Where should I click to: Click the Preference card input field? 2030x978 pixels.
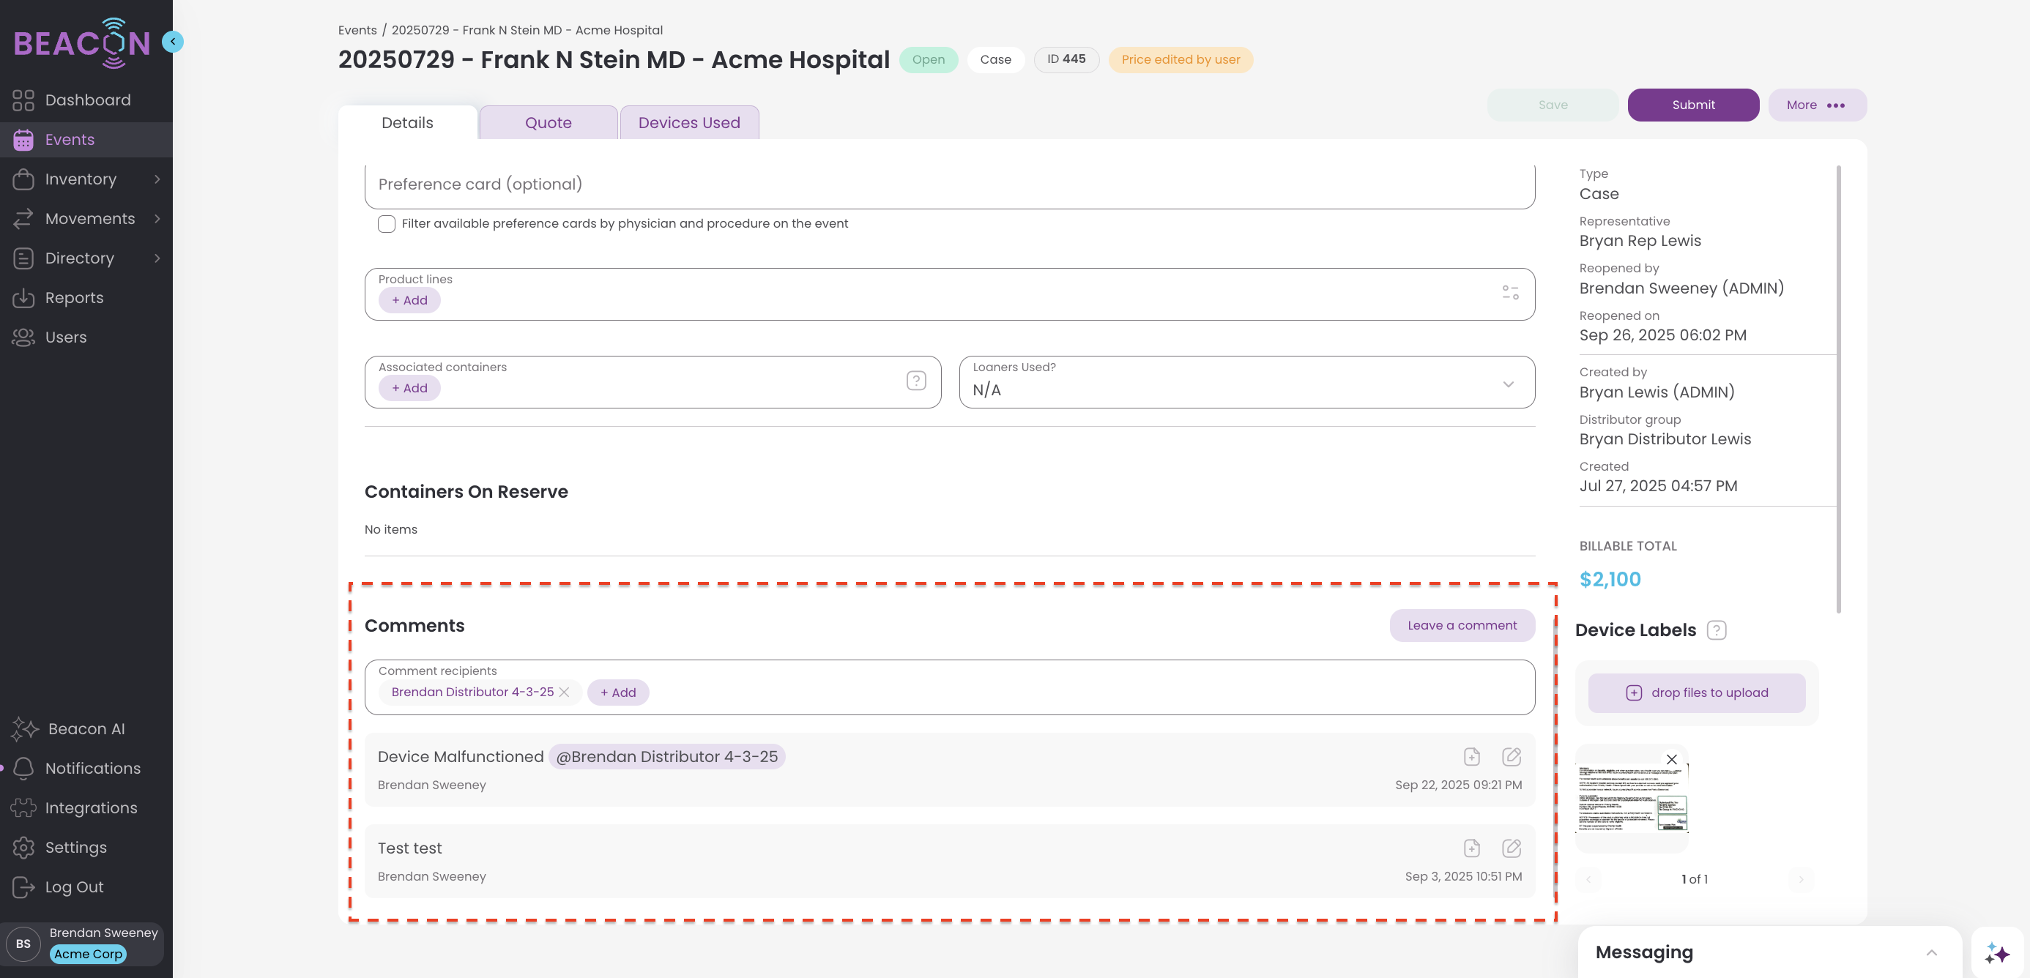[x=949, y=184]
